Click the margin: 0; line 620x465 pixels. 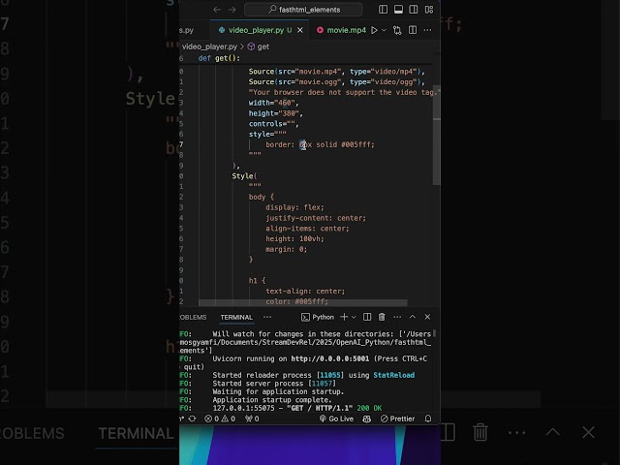click(287, 250)
